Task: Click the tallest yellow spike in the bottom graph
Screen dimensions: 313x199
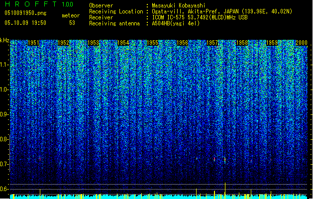Action: [225, 191]
